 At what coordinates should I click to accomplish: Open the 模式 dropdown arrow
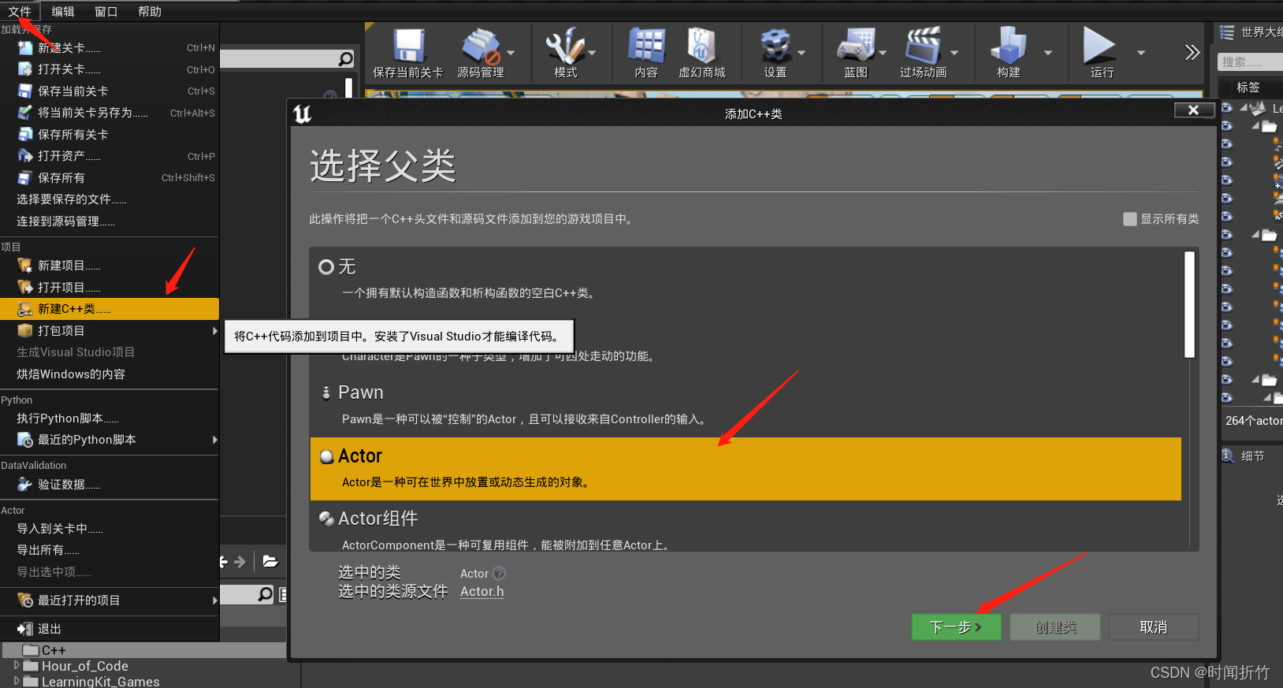point(592,53)
